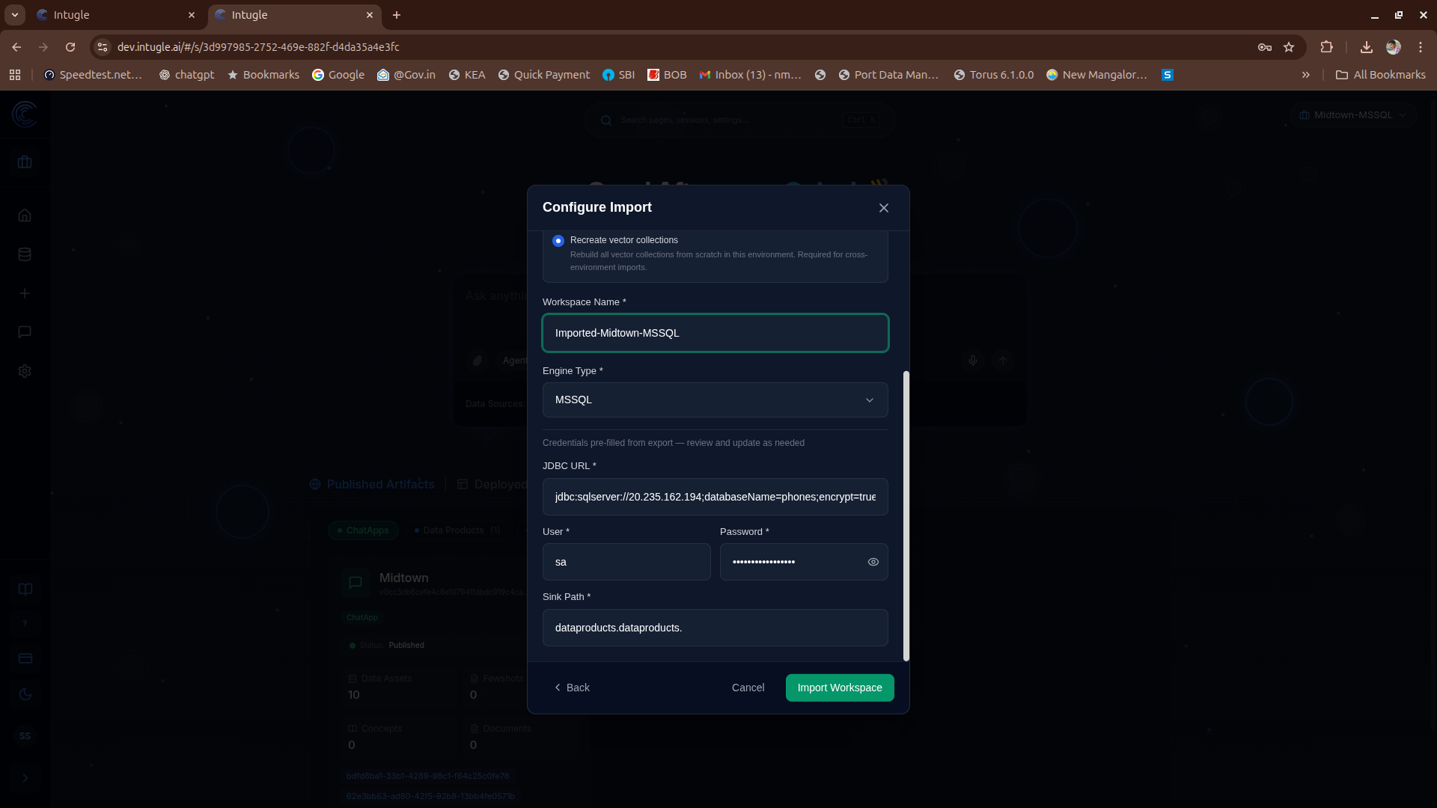
Task: Go Back in the import wizard
Action: (572, 688)
